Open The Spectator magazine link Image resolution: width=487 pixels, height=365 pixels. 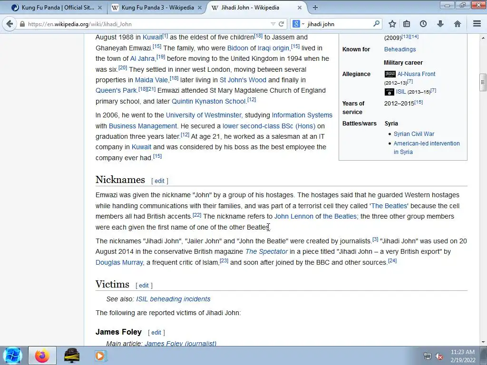[266, 252]
